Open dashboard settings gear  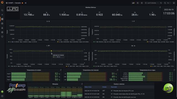142,3
